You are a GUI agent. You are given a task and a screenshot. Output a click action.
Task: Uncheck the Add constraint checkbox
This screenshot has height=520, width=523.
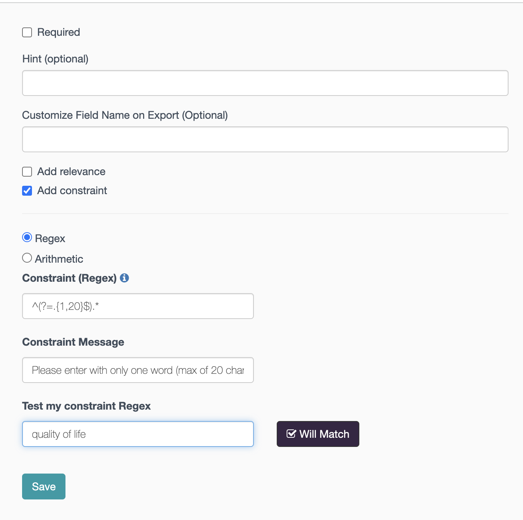coord(27,191)
